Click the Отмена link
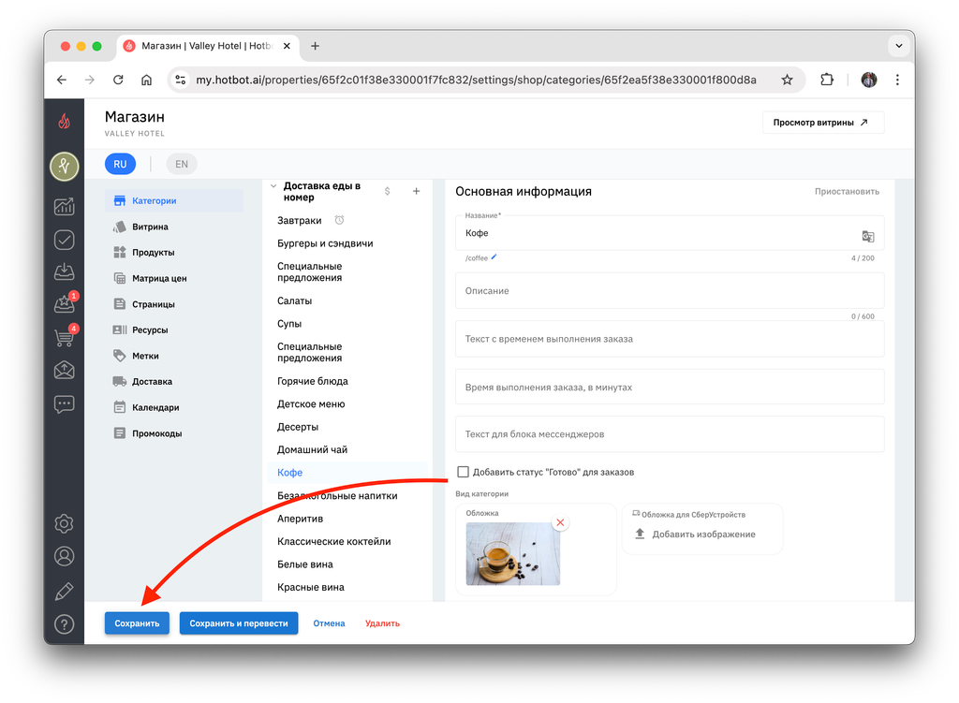 pyautogui.click(x=329, y=623)
